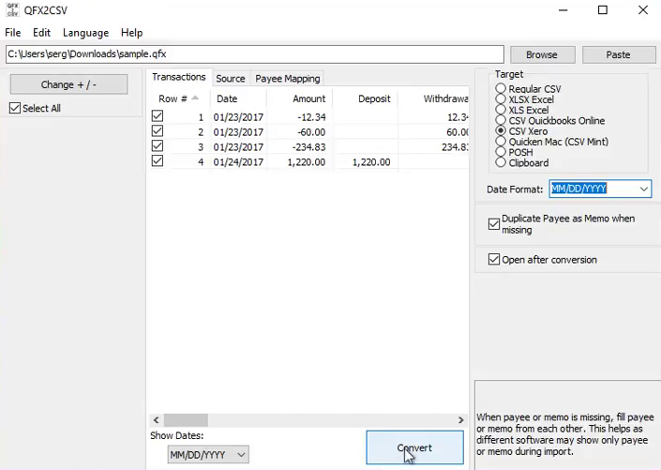661x470 pixels.
Task: Click the Amount column header
Action: (x=299, y=99)
